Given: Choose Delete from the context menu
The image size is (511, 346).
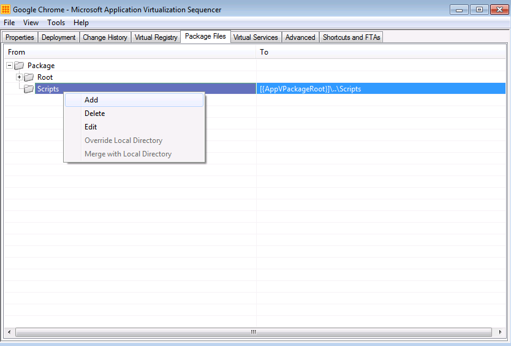Looking at the screenshot, I should pos(134,113).
